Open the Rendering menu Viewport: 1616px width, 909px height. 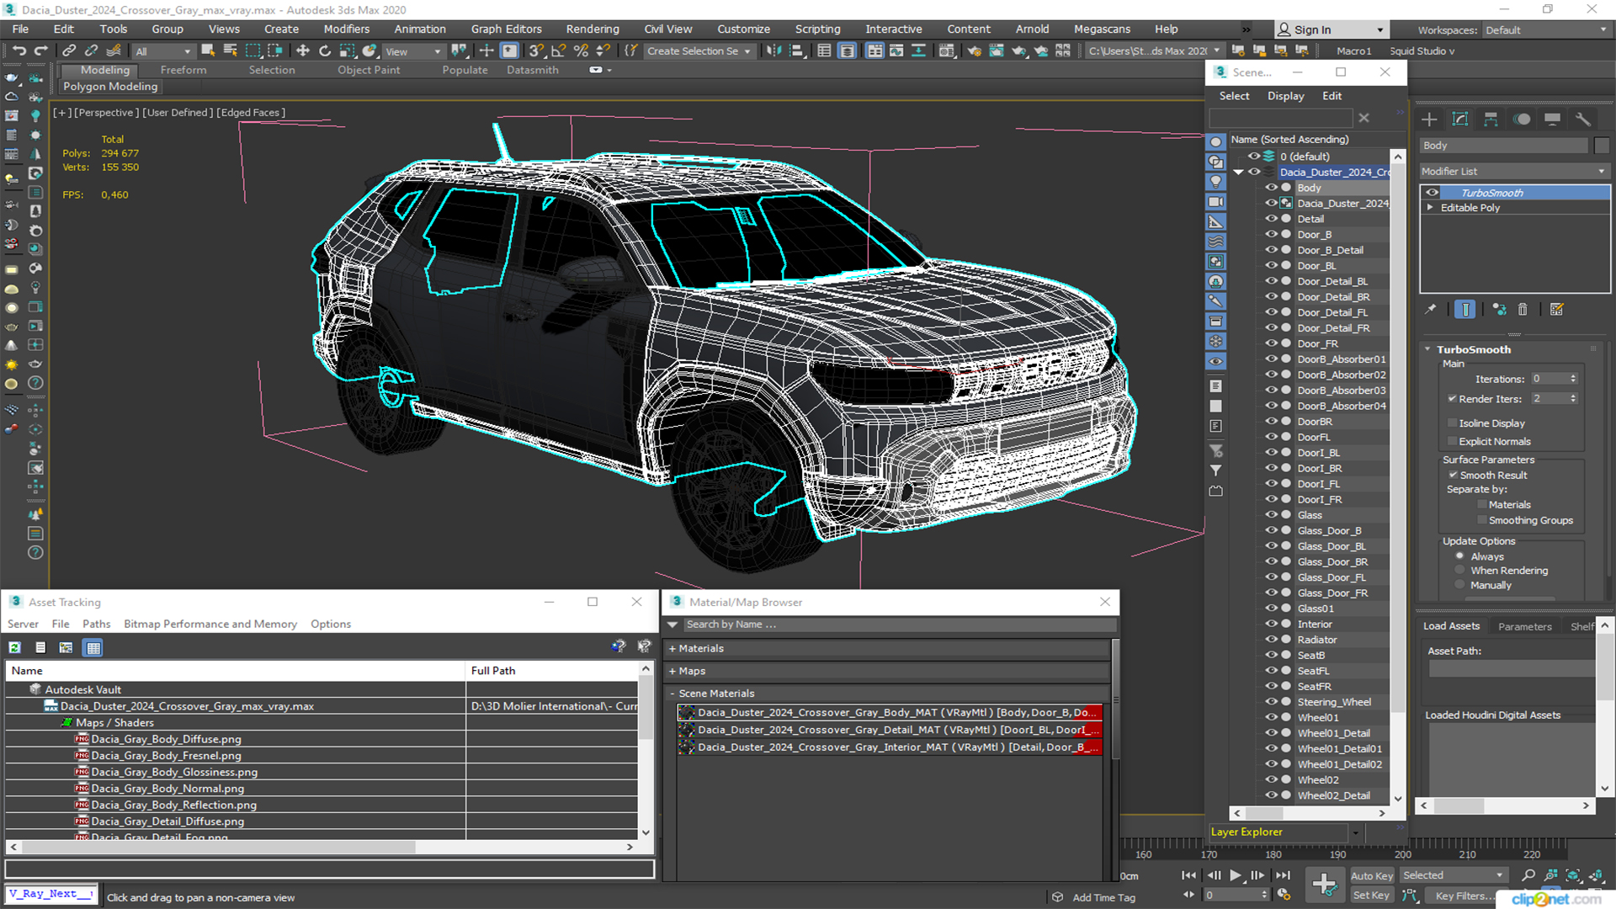click(593, 29)
